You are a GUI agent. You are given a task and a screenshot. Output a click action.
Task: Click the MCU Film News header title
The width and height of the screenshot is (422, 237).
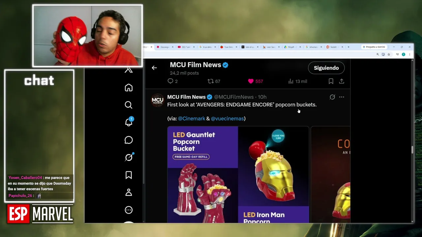[196, 65]
